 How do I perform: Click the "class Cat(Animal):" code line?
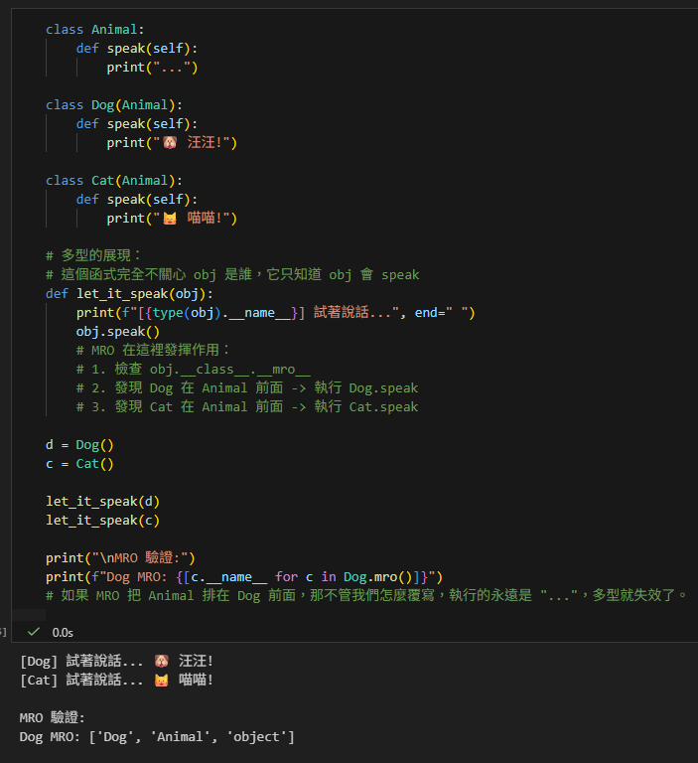click(114, 181)
